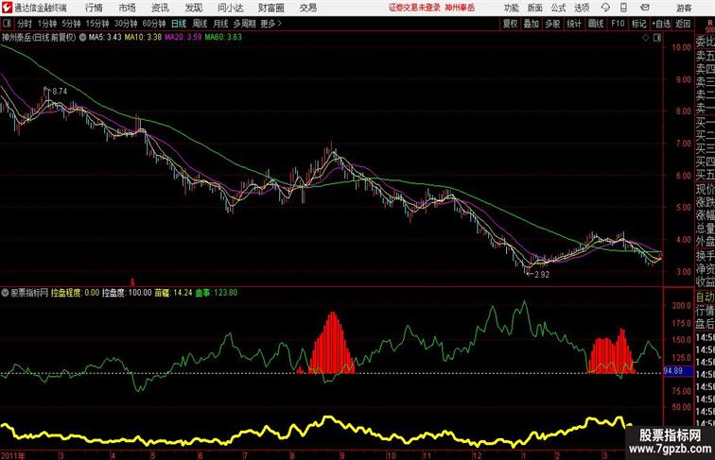Screen dimensions: 715x460
Task: Click the 返回 back button
Action: pyautogui.click(x=683, y=24)
